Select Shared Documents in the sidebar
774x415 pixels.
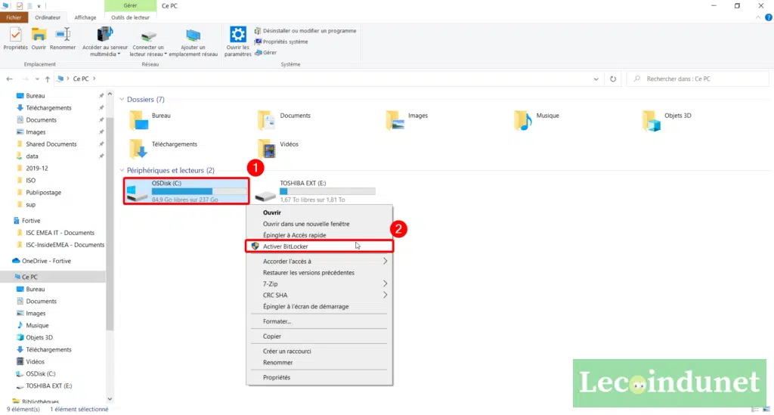click(51, 144)
